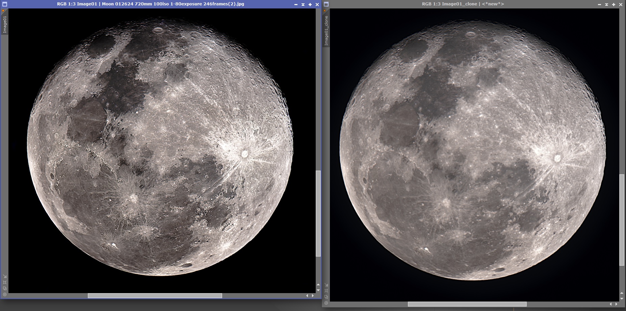Click the concentric circle icon in Image01_clone window
The height and width of the screenshot is (311, 626).
click(x=326, y=303)
